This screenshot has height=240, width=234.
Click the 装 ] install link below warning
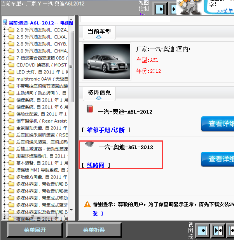click(x=98, y=214)
